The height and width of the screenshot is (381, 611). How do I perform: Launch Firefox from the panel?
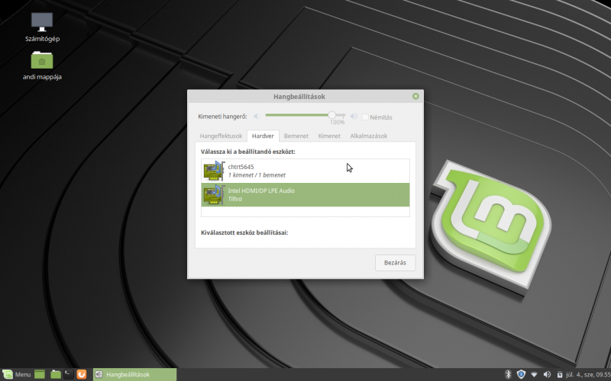pyautogui.click(x=82, y=374)
